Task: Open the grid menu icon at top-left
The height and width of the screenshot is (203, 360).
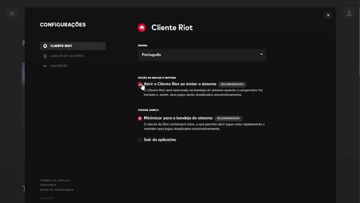Action: (x=12, y=14)
